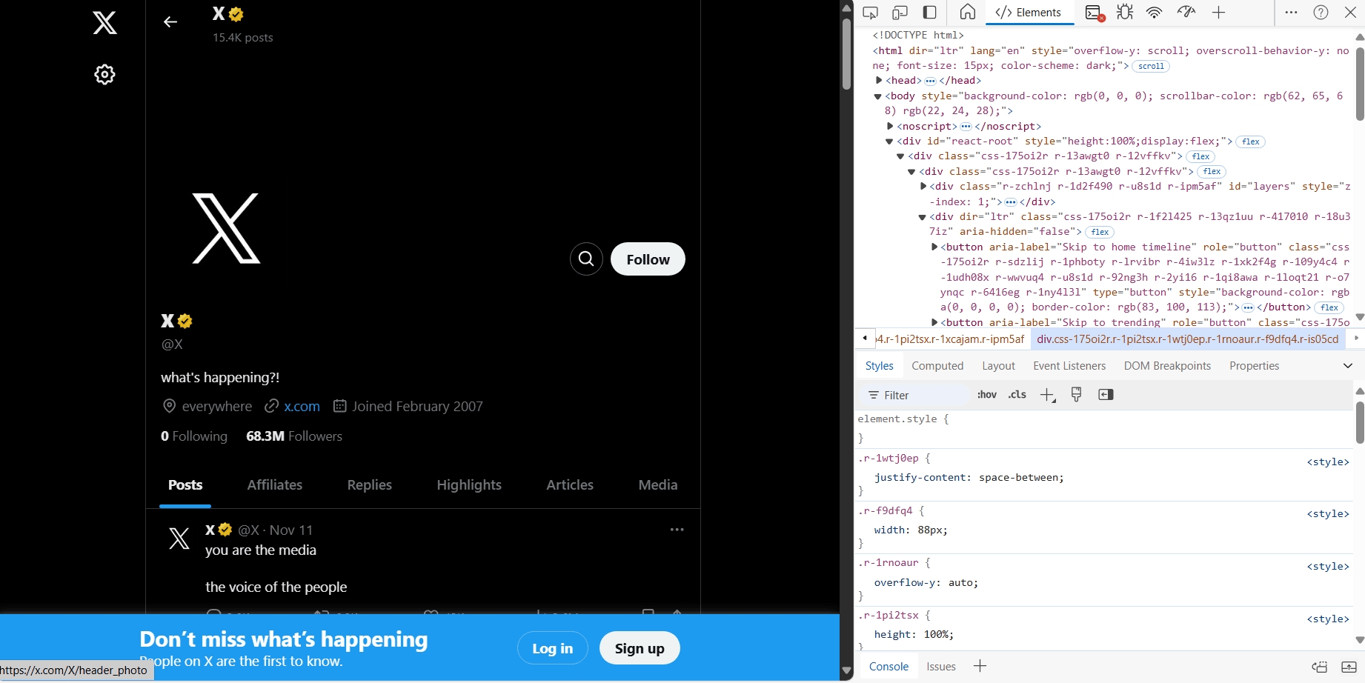The image size is (1365, 683).
Task: Toggle the :hov element state panel
Action: [x=987, y=395]
